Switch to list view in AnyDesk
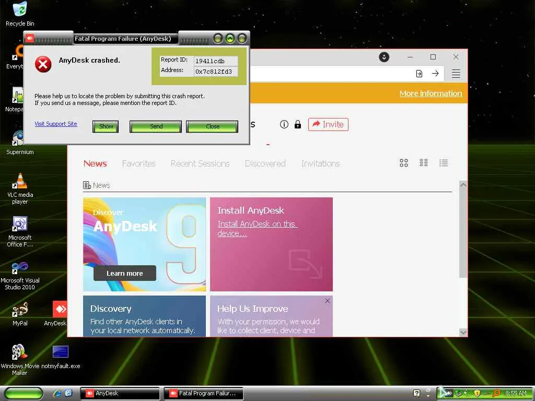The width and height of the screenshot is (535, 401). tap(443, 163)
